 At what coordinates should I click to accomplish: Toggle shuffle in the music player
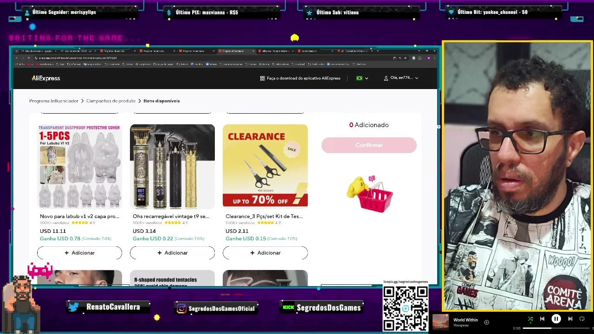[530, 319]
